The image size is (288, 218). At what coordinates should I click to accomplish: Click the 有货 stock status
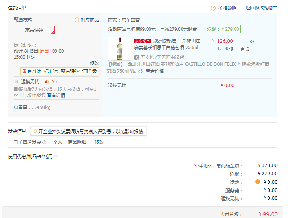[x=245, y=49]
